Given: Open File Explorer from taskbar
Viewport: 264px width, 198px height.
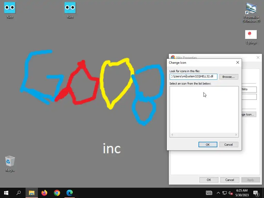Looking at the screenshot, I should click(31, 193).
